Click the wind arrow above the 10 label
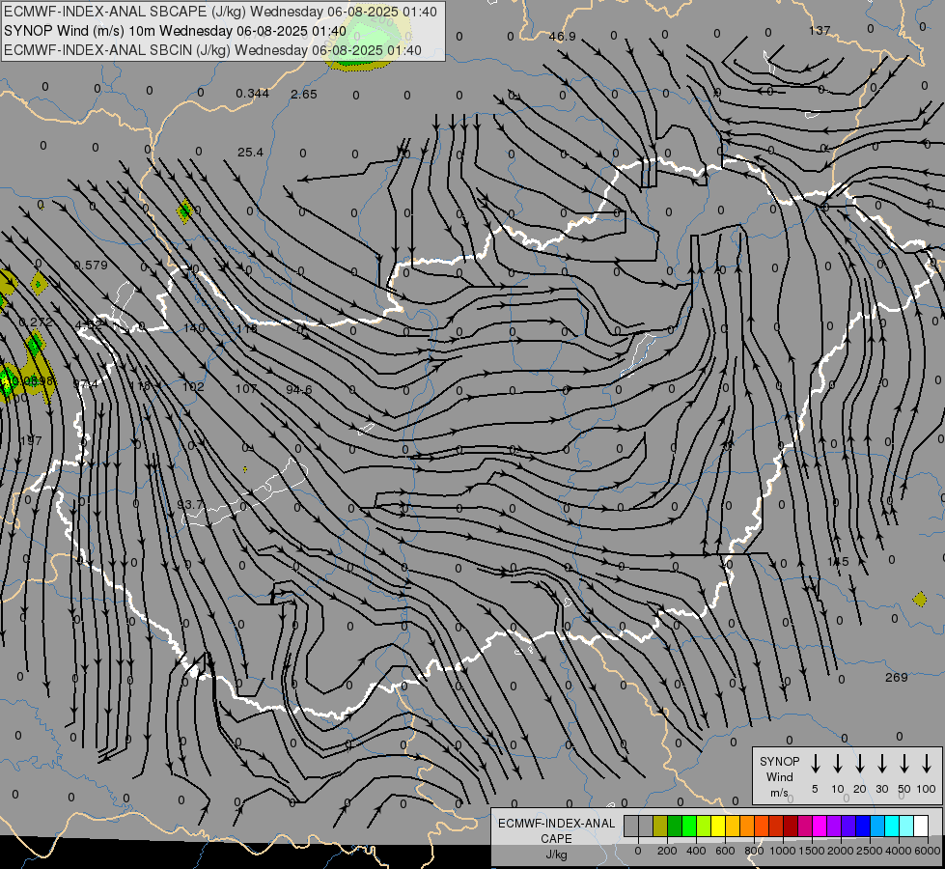The image size is (945, 869). [837, 764]
